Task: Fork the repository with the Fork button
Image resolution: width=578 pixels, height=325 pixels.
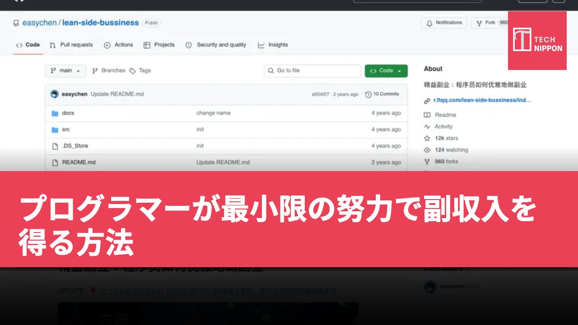Action: click(x=489, y=23)
